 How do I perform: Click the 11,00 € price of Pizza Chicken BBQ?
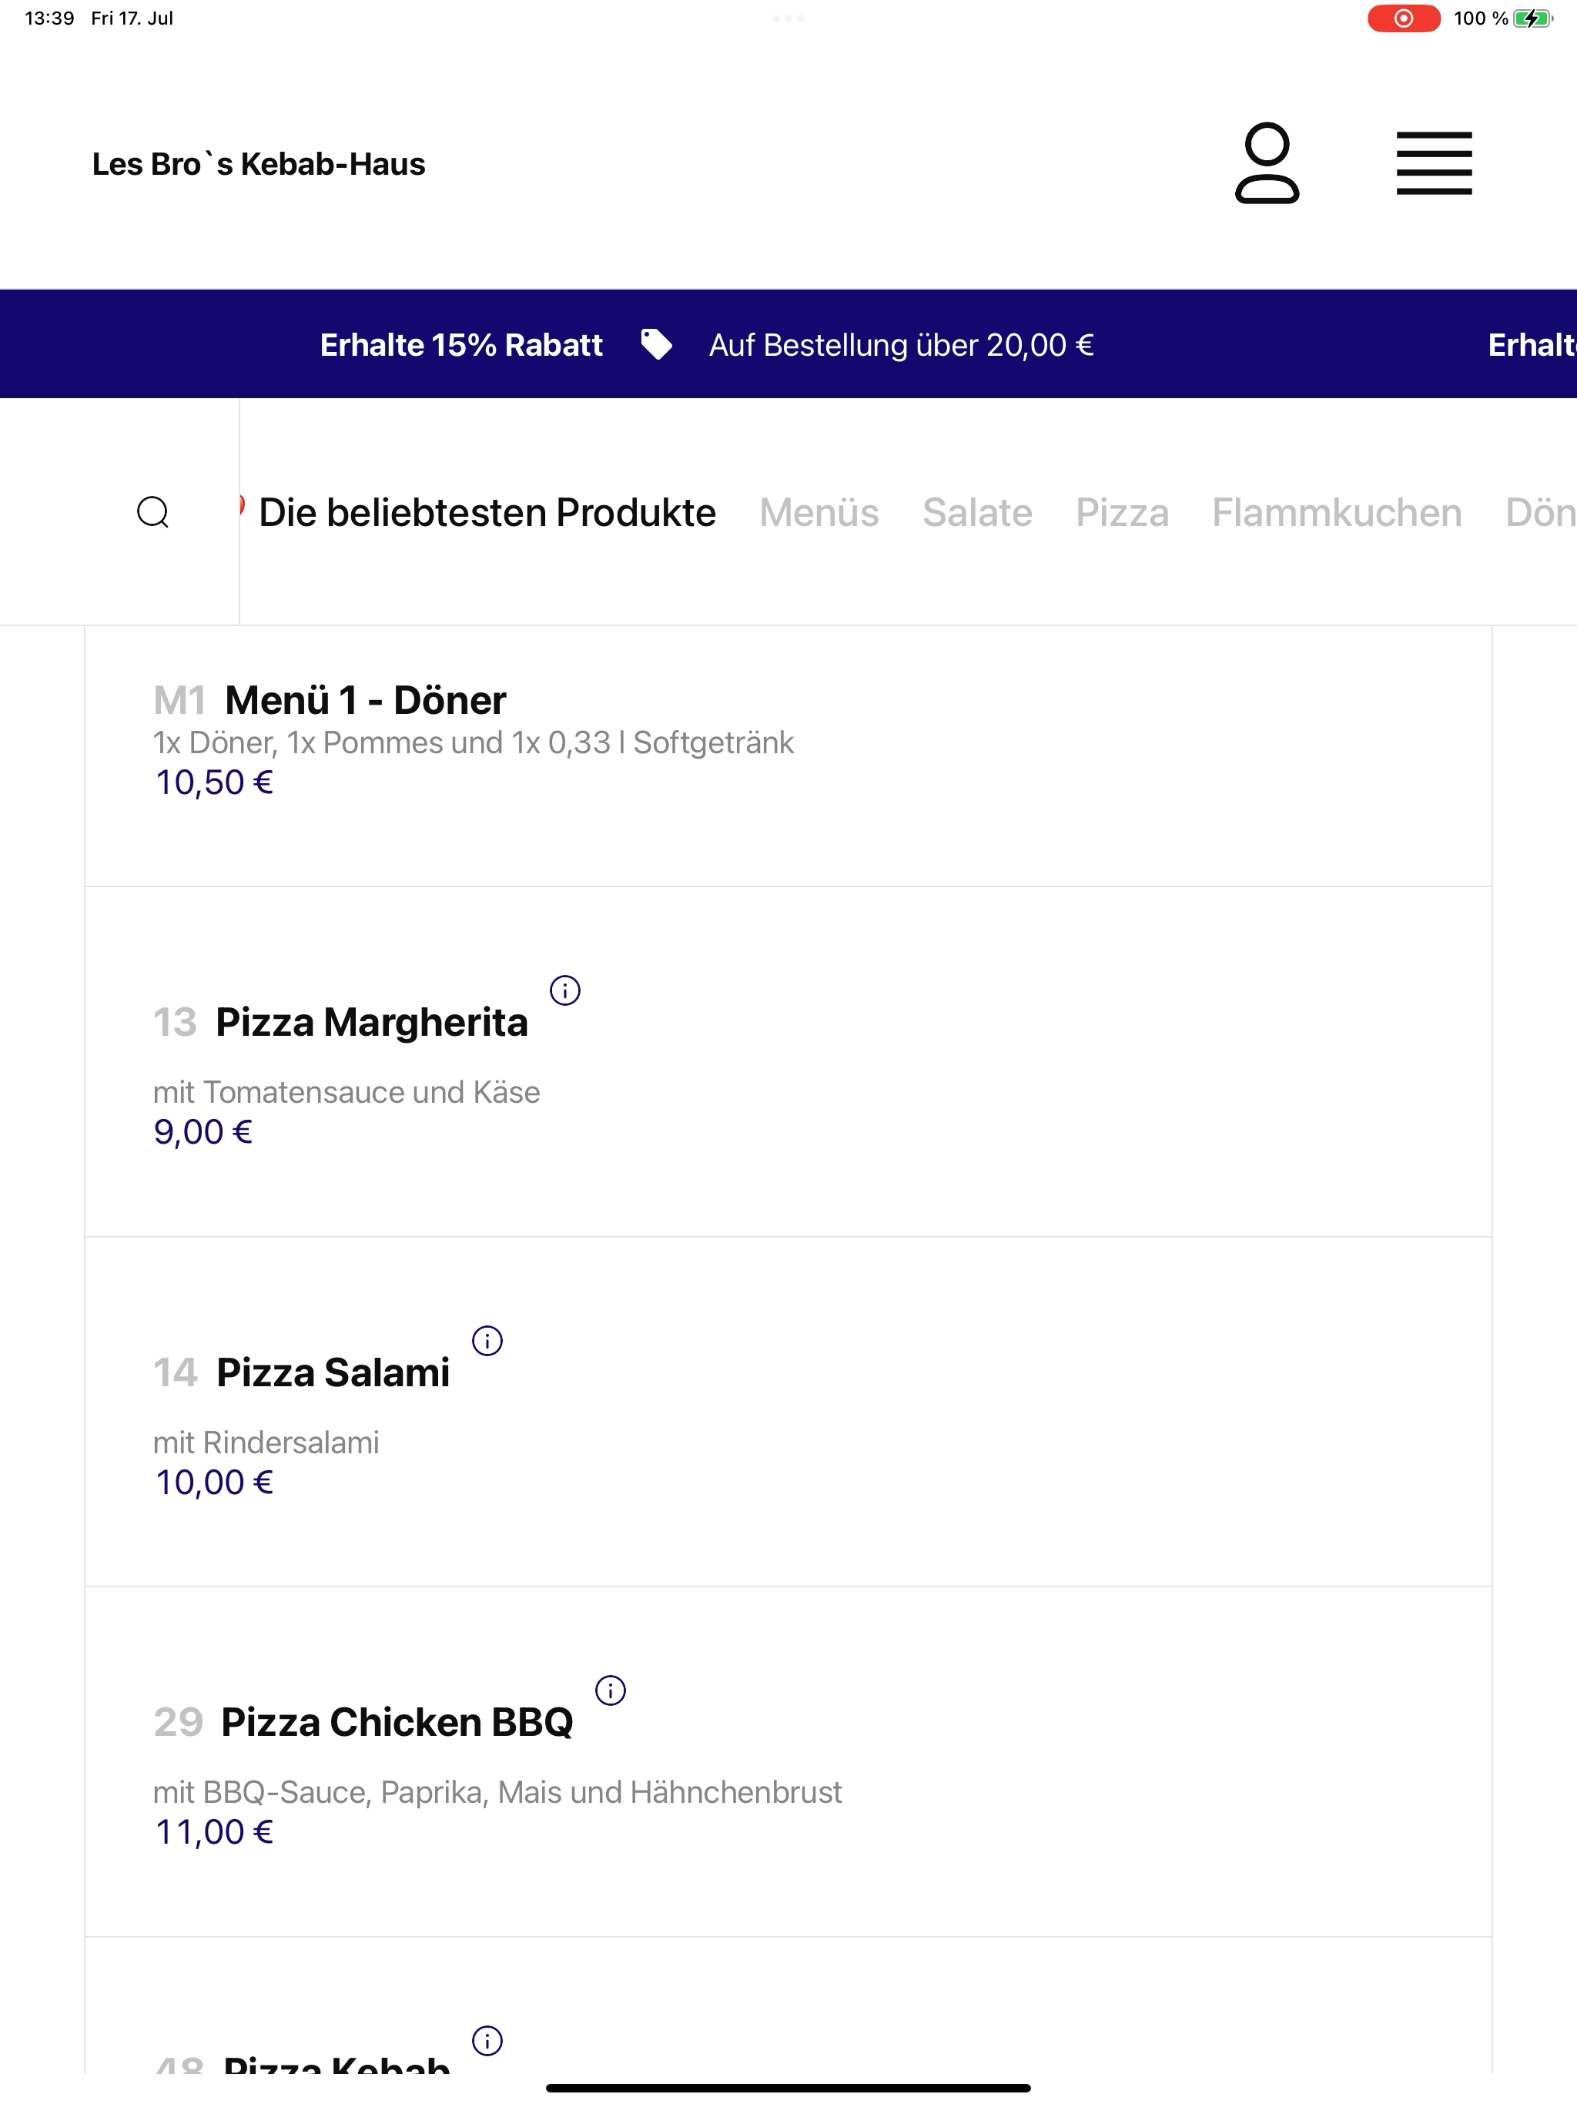[x=214, y=1832]
